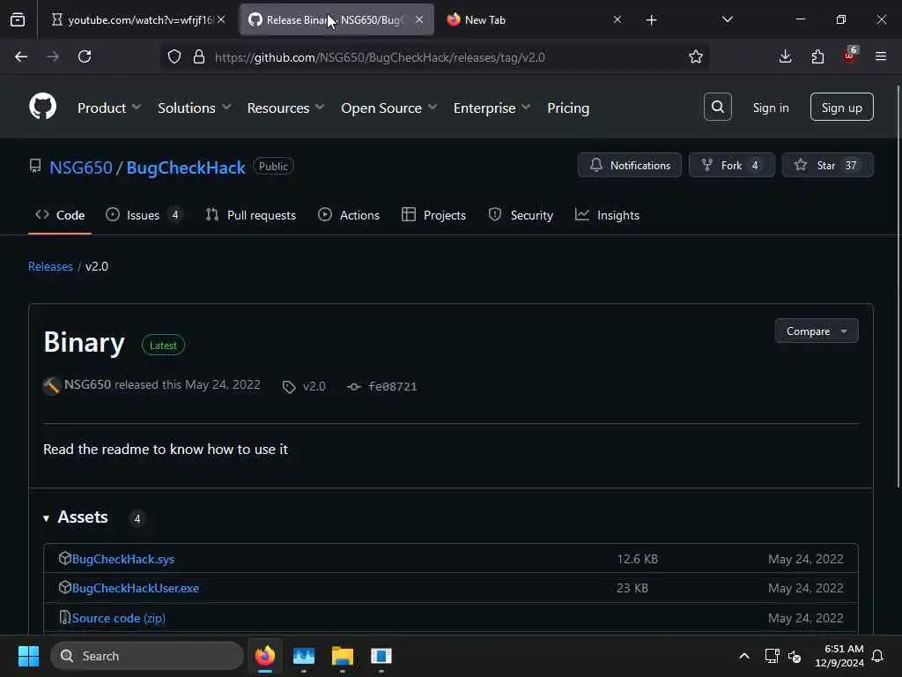View site security via the padlock icon
The image size is (902, 677).
pos(199,57)
